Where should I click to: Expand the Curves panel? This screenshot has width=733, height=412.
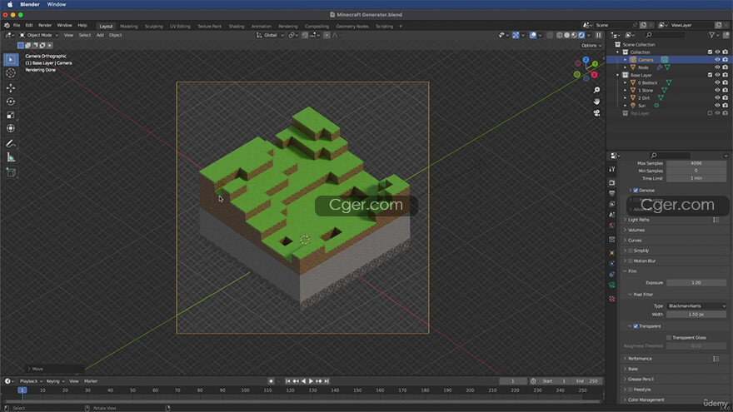click(635, 240)
